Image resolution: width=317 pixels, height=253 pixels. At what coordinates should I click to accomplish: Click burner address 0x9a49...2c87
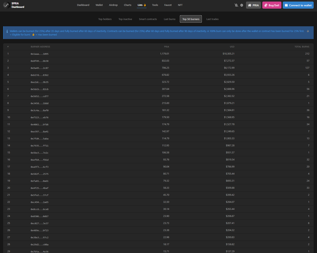pyautogui.click(x=40, y=68)
